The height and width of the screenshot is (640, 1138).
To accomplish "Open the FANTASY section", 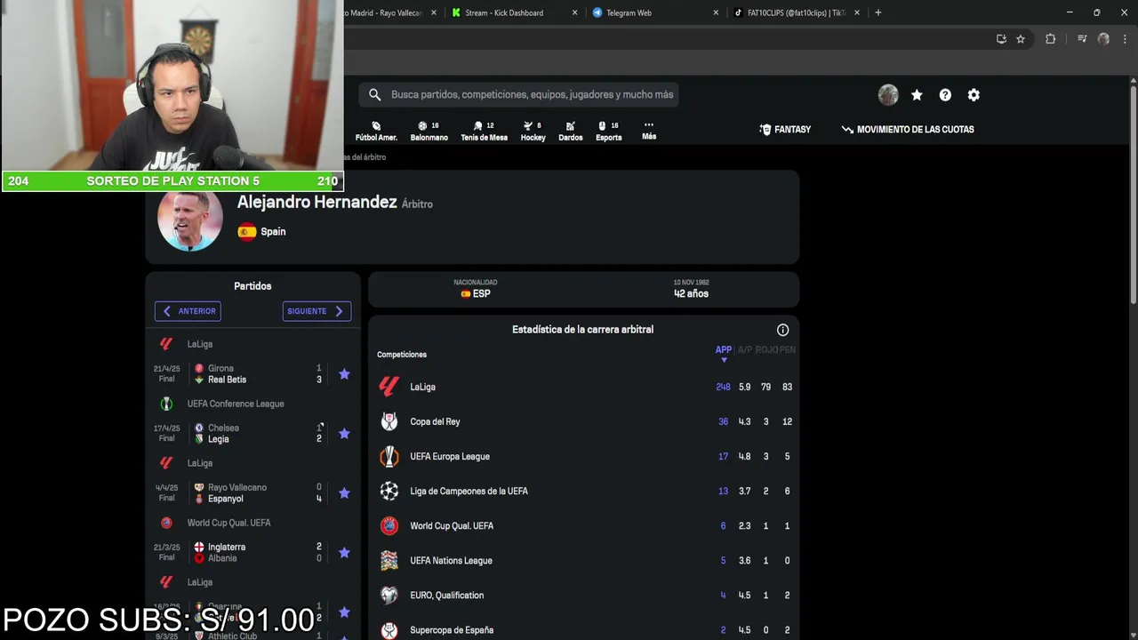I will (785, 130).
